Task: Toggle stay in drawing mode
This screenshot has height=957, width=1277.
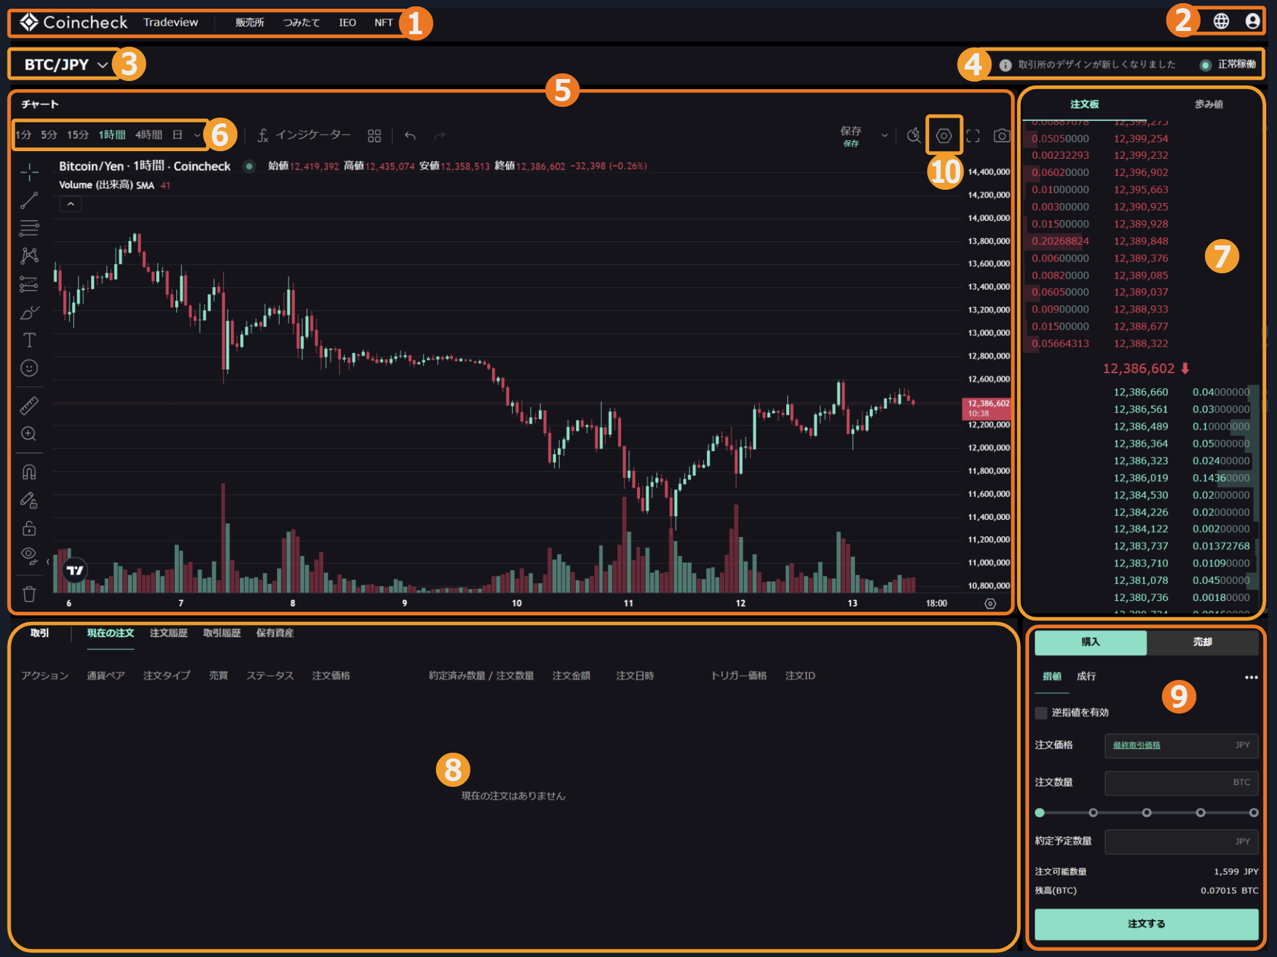Action: [29, 500]
